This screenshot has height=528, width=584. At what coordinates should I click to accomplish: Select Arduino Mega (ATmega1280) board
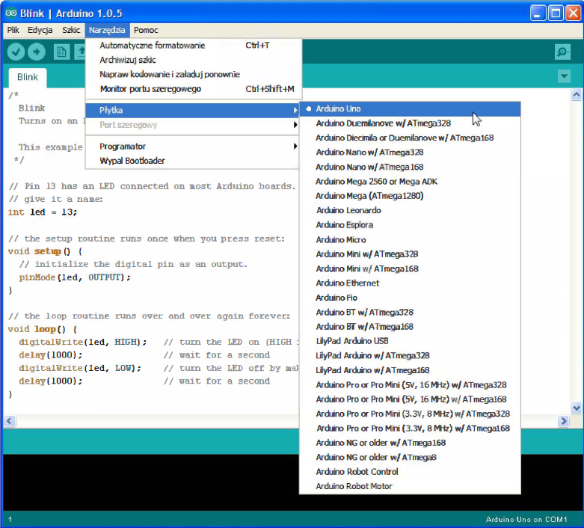[410, 196]
